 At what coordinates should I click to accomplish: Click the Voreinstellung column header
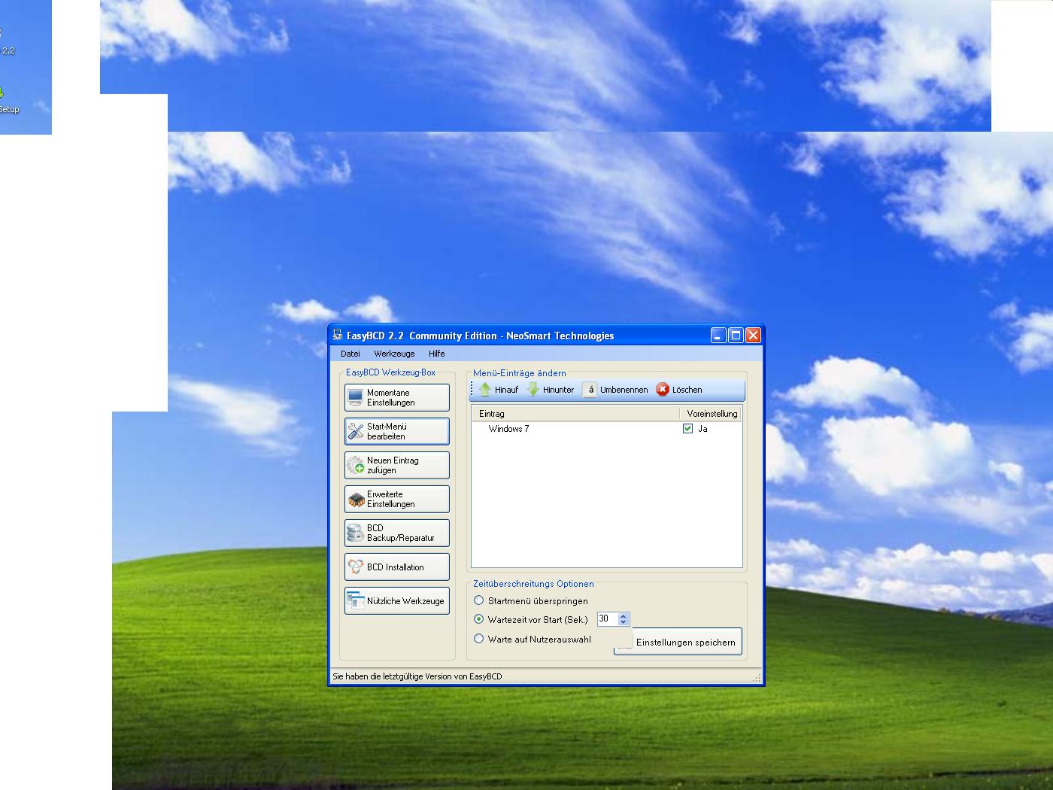tap(711, 414)
